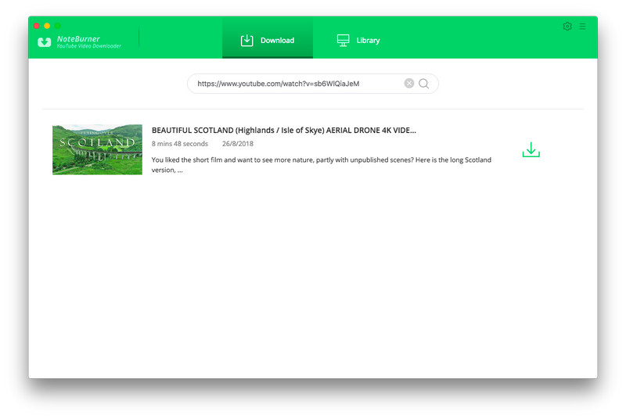
Task: Open the hamburger menu icon
Action: (x=582, y=27)
